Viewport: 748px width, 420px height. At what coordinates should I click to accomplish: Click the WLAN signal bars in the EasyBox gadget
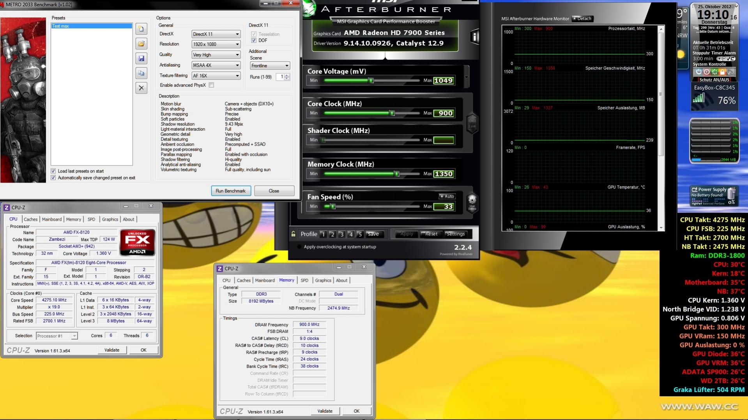(699, 98)
